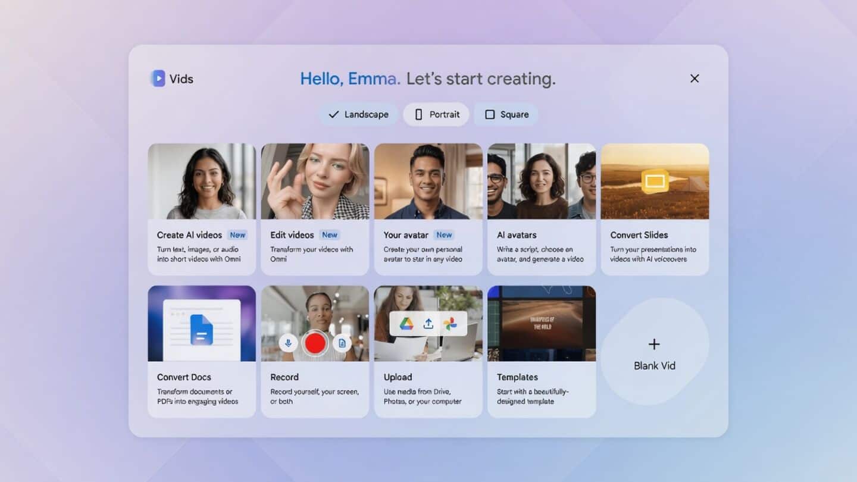
Task: Open the Edit videos card
Action: click(315, 209)
